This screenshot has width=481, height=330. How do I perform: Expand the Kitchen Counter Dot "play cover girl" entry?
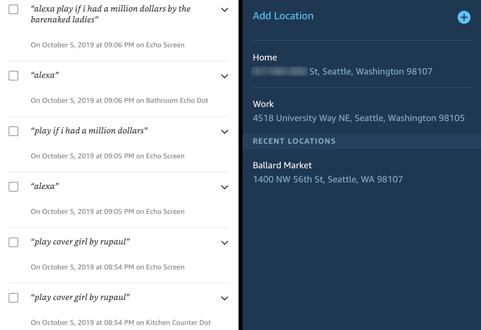224,298
